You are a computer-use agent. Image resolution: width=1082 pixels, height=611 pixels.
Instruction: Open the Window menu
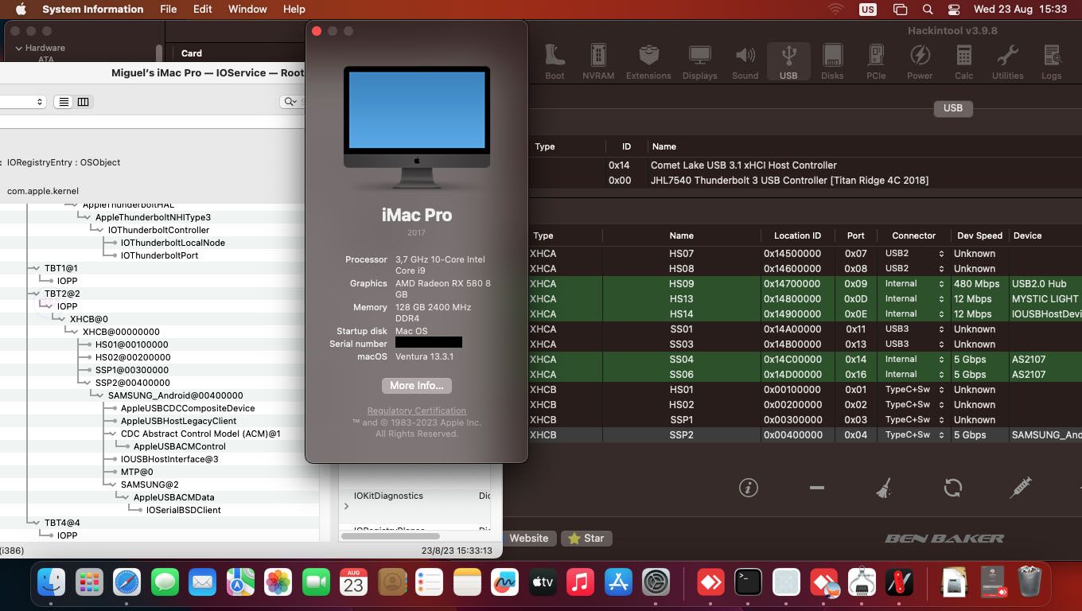tap(247, 10)
